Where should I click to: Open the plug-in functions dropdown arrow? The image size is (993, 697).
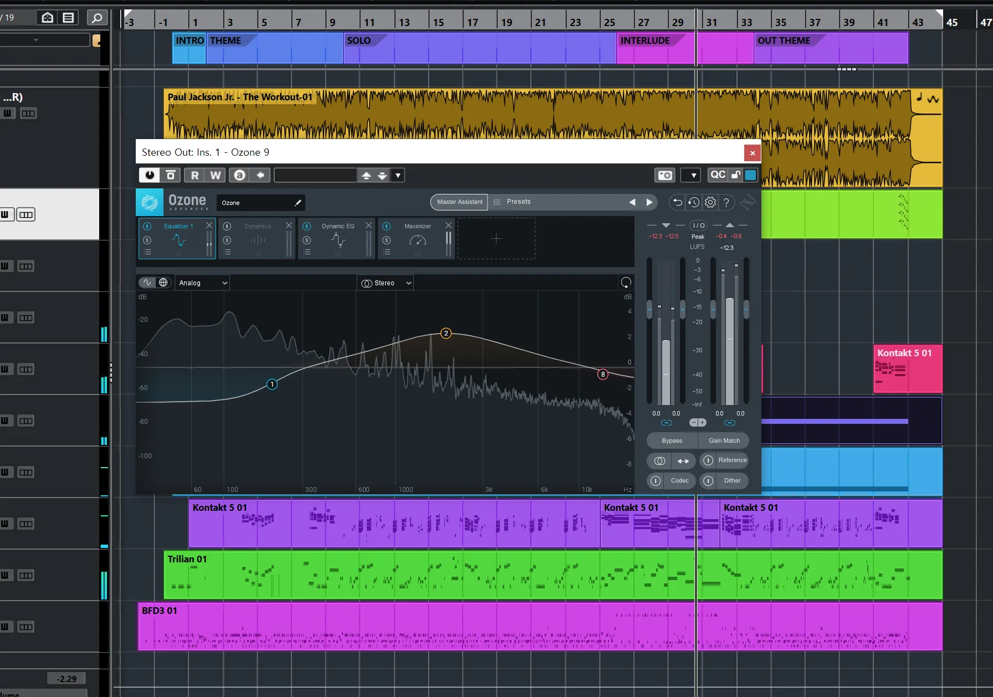(691, 175)
